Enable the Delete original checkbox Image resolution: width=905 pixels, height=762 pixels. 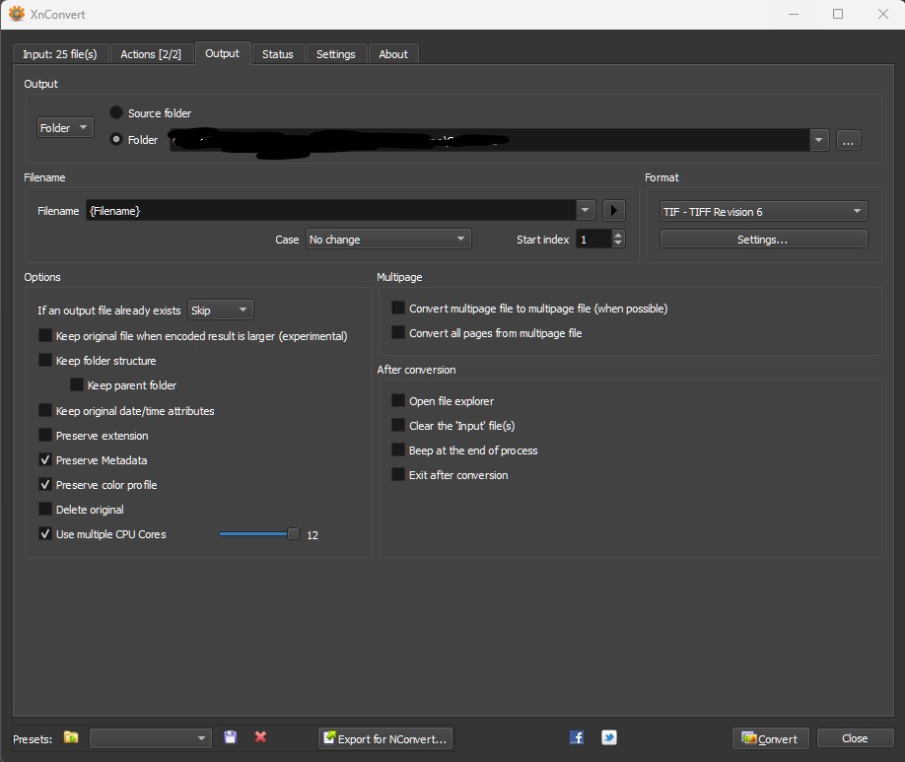click(45, 510)
